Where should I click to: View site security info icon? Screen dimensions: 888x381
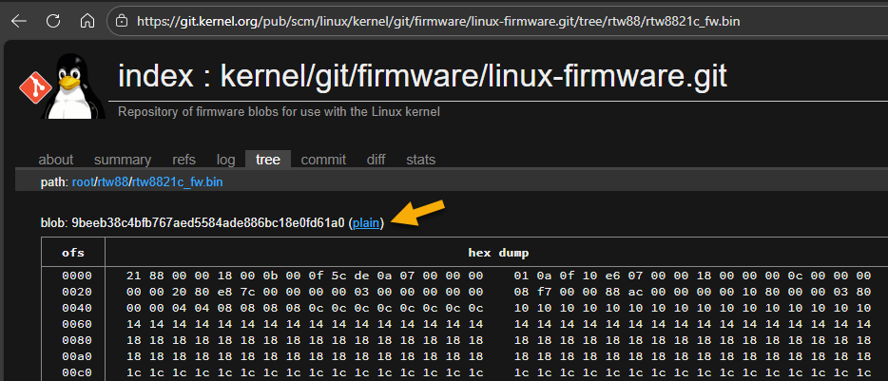pos(120,20)
